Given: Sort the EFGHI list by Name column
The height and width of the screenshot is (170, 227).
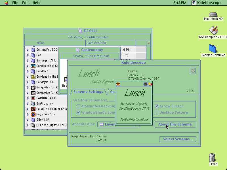Looking at the screenshot, I should pos(55,43).
